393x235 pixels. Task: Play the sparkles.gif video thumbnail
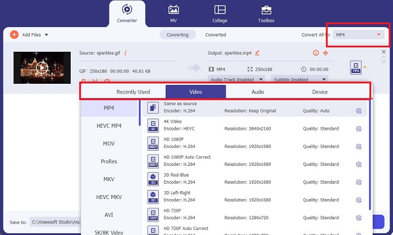pos(42,68)
